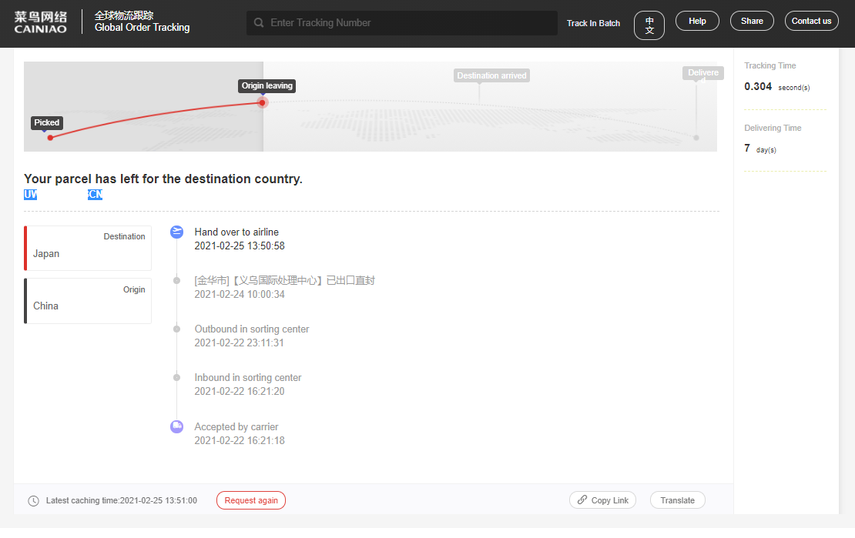Viewport: 855px width, 538px height.
Task: Switch language to Chinese (中文)
Action: [649, 25]
